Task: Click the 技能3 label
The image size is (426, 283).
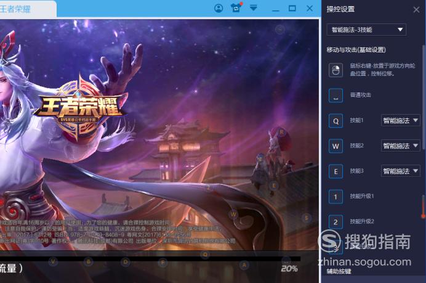Action: click(356, 171)
